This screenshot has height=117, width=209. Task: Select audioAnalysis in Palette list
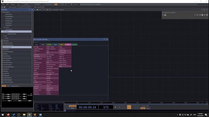tap(16, 47)
